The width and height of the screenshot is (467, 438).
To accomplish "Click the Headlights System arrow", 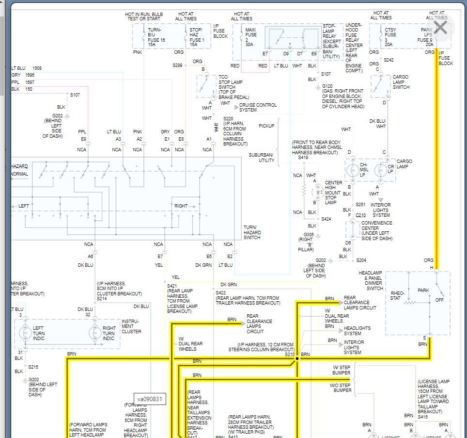I will [x=341, y=330].
